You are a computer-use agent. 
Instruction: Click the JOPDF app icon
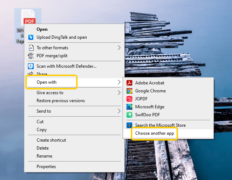[x=129, y=99]
